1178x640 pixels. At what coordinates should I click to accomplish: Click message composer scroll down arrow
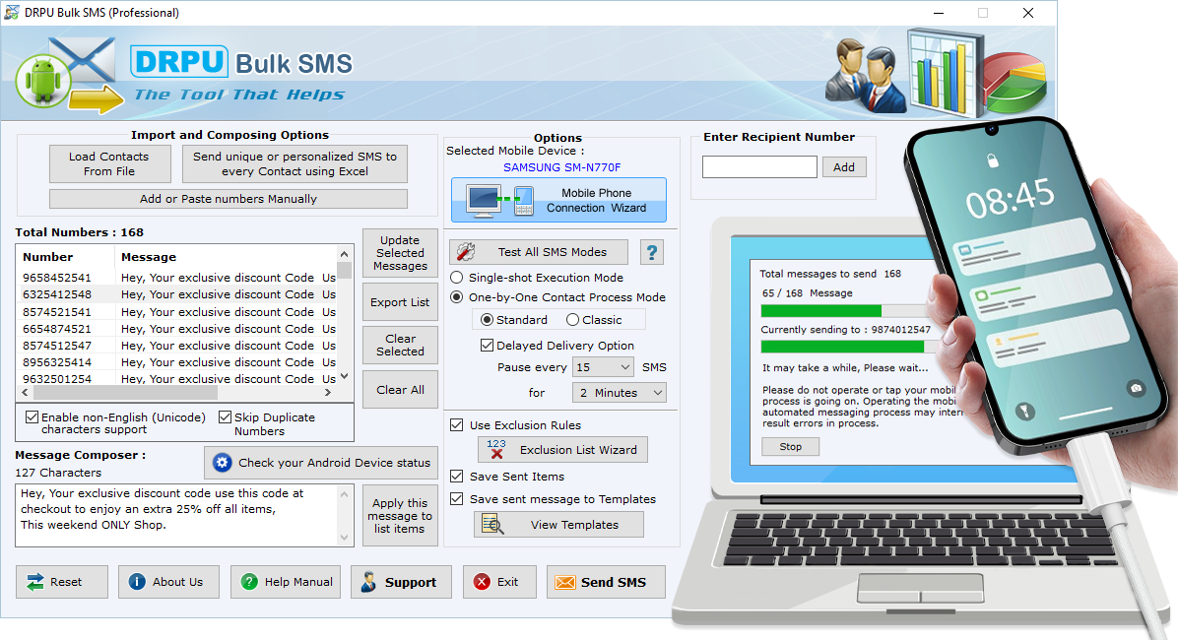[x=344, y=538]
